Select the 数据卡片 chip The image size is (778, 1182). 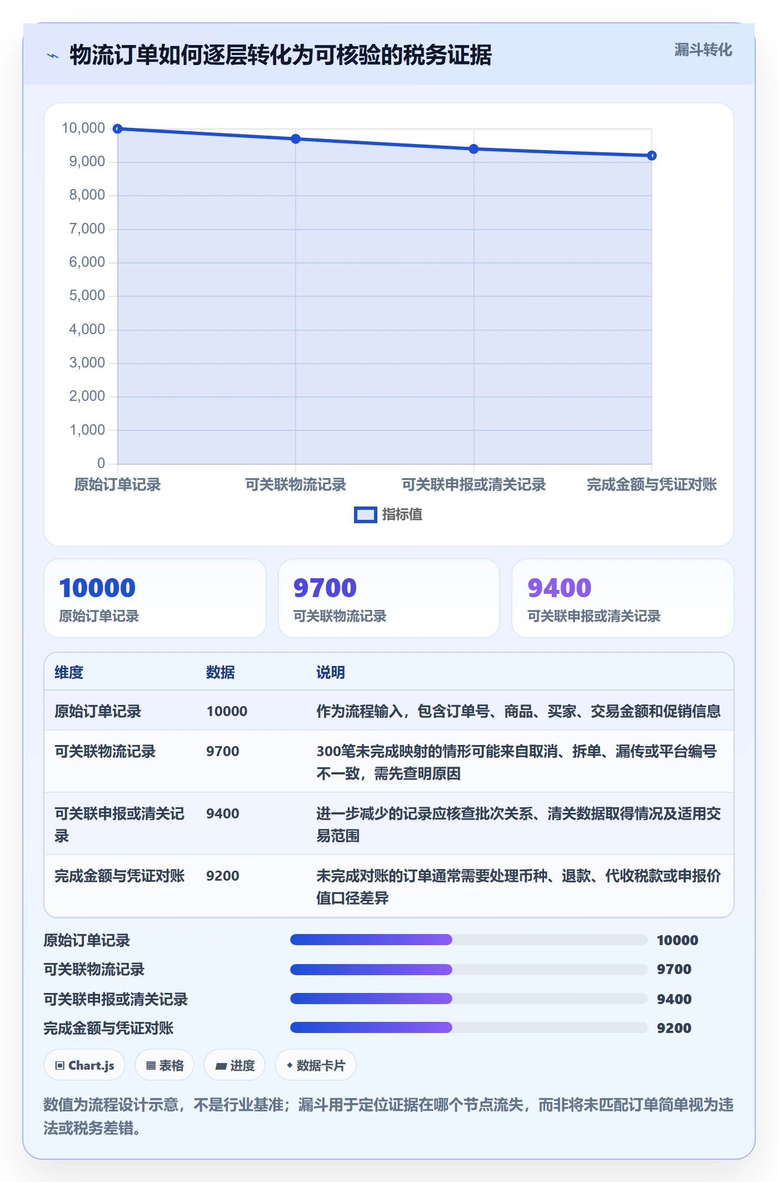[316, 1065]
